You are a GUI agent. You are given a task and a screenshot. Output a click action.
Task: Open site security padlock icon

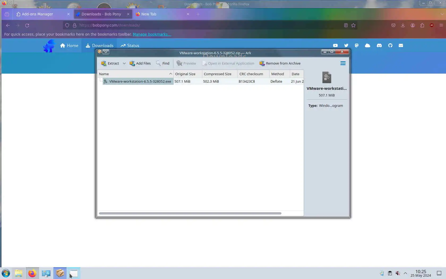[75, 25]
